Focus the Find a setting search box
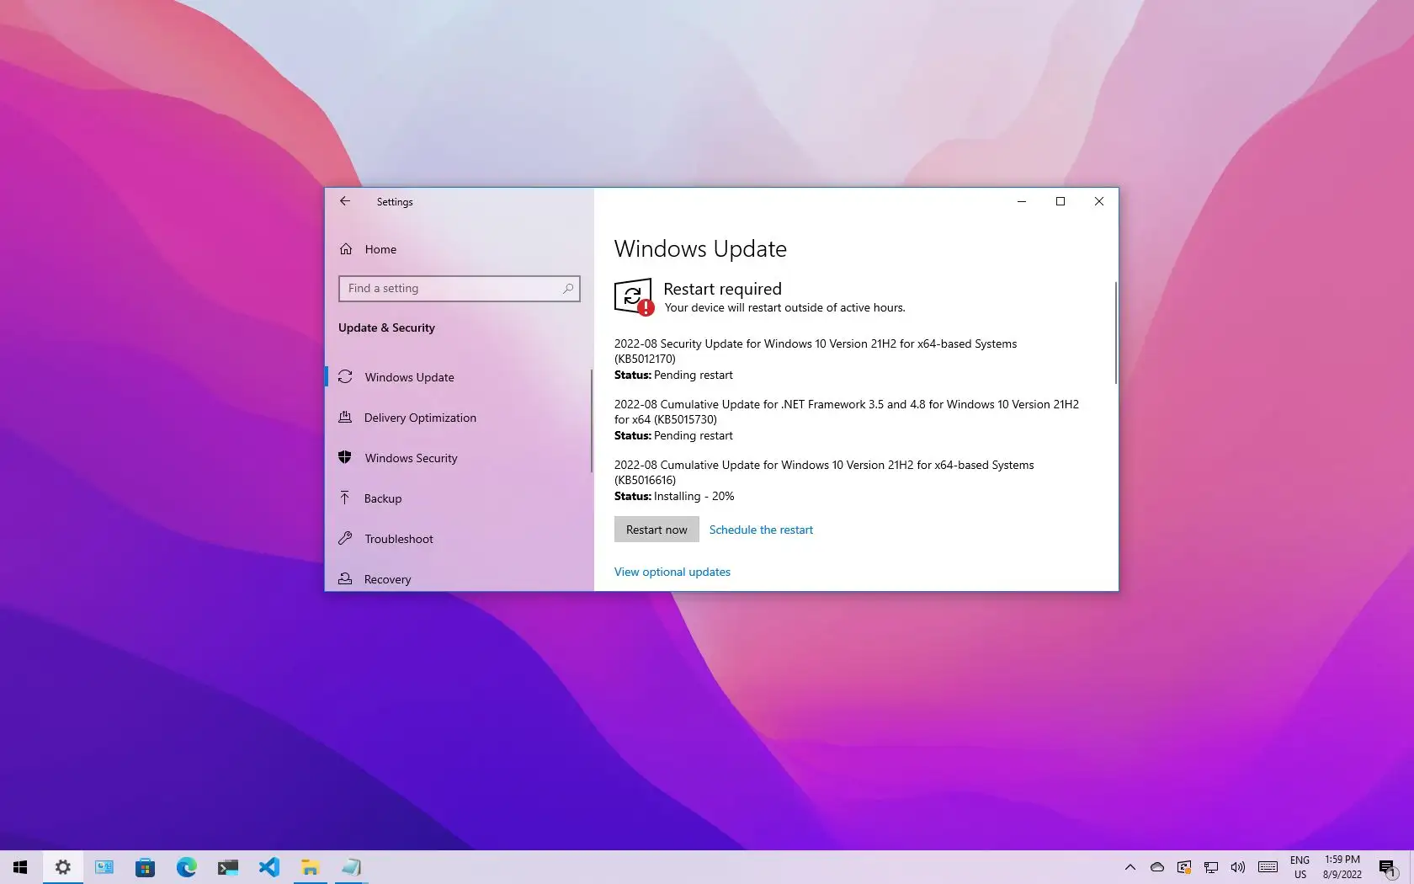1414x884 pixels. pos(459,289)
